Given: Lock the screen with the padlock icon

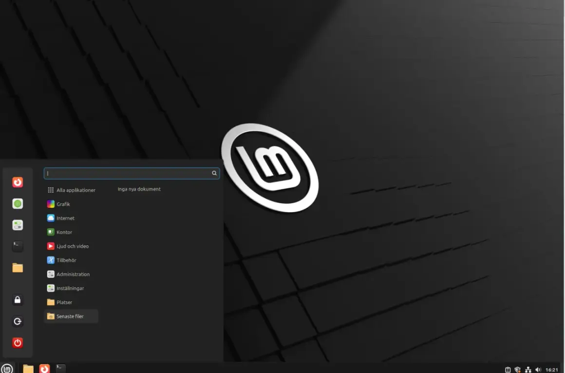Looking at the screenshot, I should (18, 300).
